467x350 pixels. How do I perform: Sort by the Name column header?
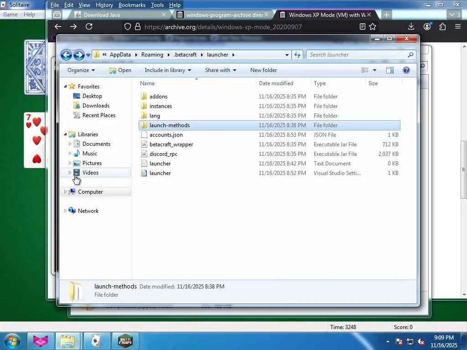pyautogui.click(x=197, y=83)
